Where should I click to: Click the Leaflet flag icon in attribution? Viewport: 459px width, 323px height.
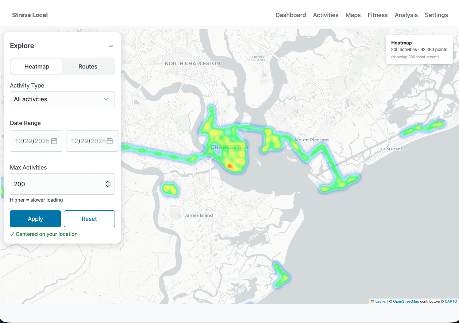point(372,301)
